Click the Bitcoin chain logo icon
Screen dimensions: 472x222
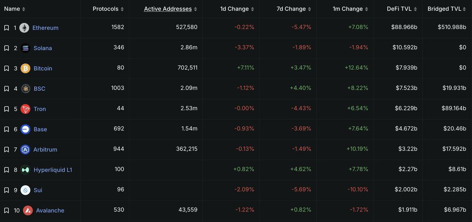click(26, 68)
